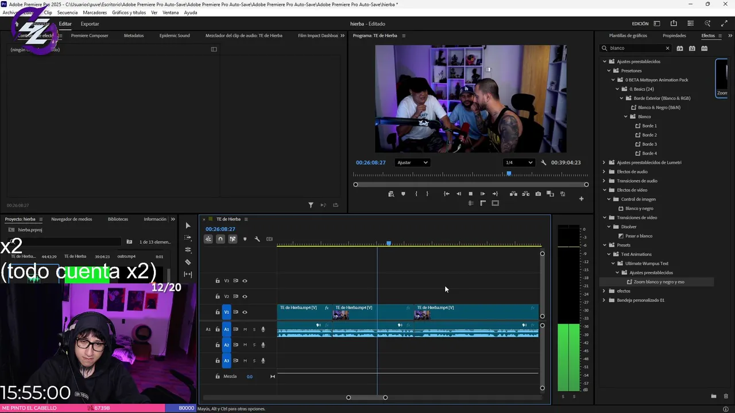Click the stop button in Program monitor

[470, 194]
